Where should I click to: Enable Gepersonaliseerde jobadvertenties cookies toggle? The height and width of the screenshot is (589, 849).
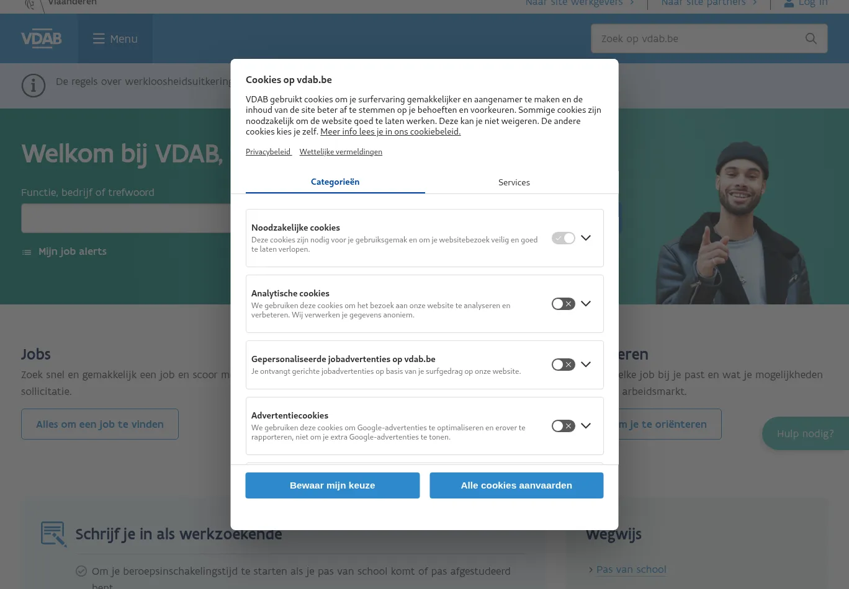coord(564,365)
